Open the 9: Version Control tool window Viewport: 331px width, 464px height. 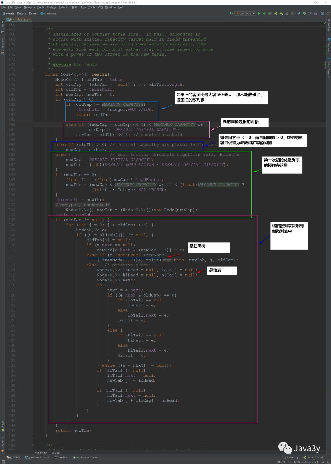pos(37,458)
